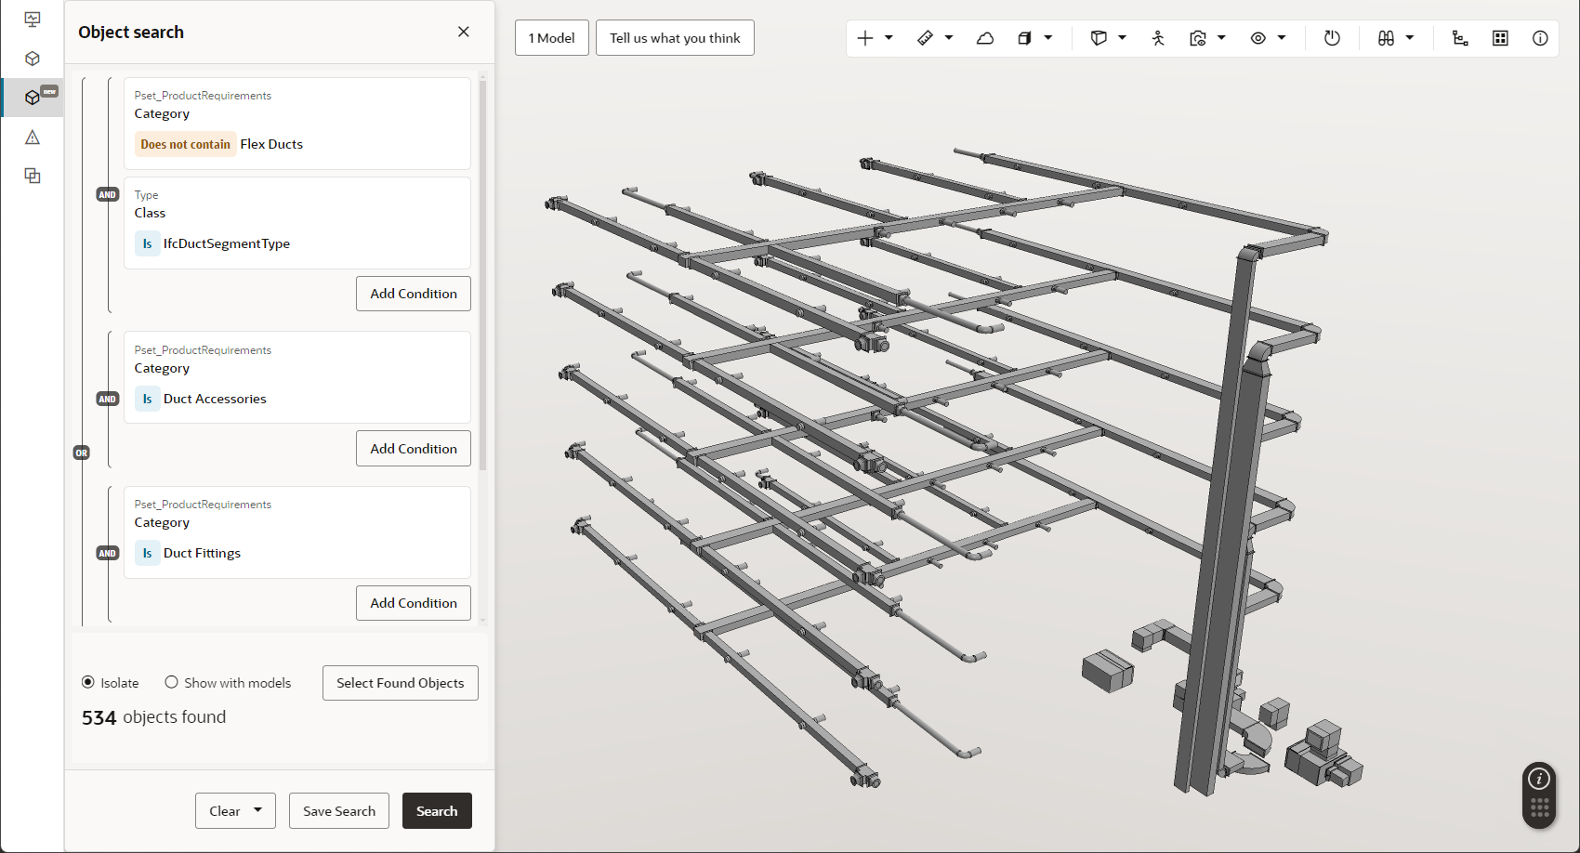Open the model tree hierarchy icon

pos(1460,38)
